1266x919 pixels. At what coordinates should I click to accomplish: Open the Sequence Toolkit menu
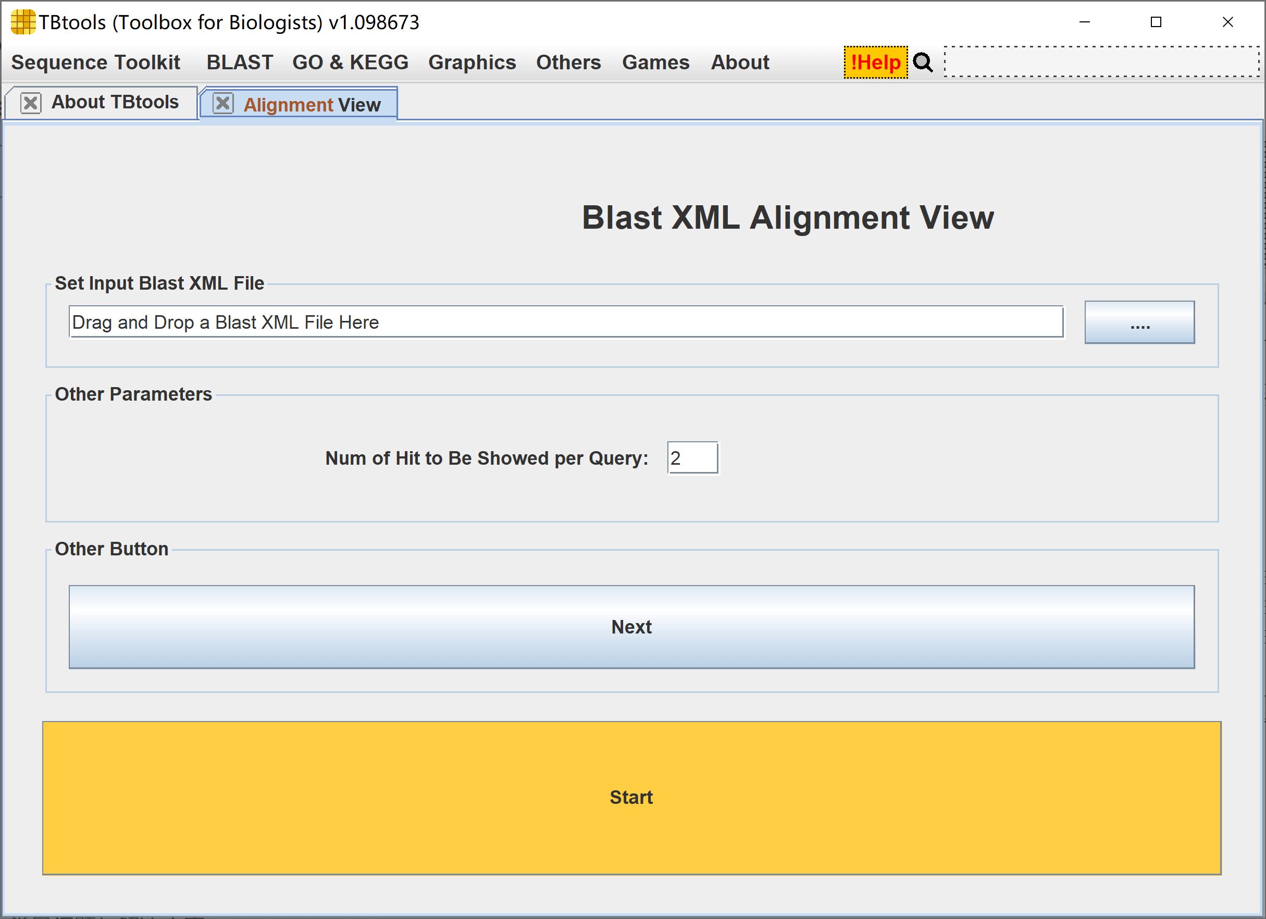click(95, 63)
